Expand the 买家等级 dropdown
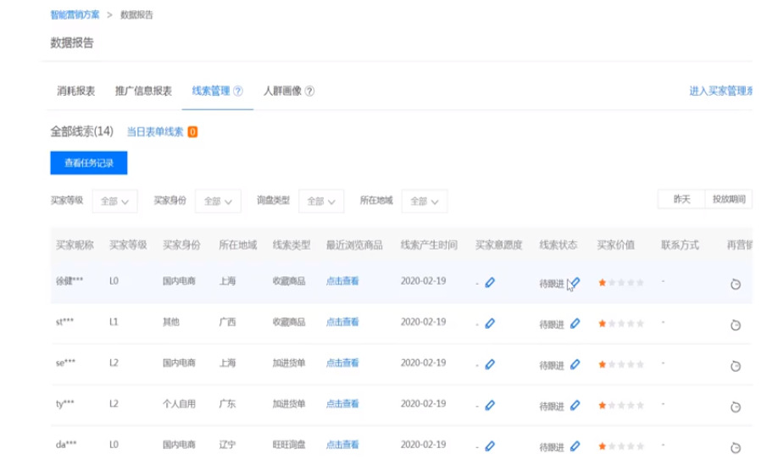778x471 pixels. coord(114,202)
